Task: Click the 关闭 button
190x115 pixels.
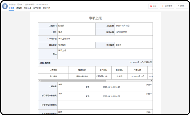Action: tap(153, 6)
